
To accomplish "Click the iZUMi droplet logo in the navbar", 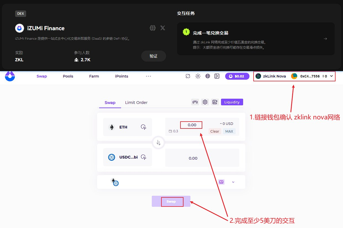I will pyautogui.click(x=10, y=76).
